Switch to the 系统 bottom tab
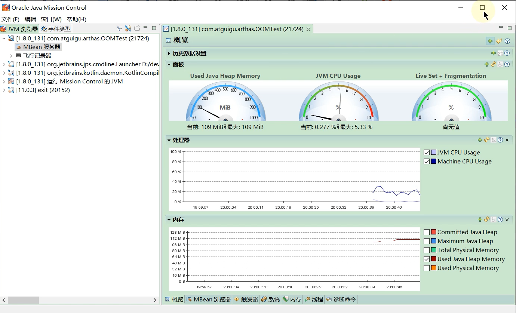The height and width of the screenshot is (313, 516). pyautogui.click(x=270, y=300)
